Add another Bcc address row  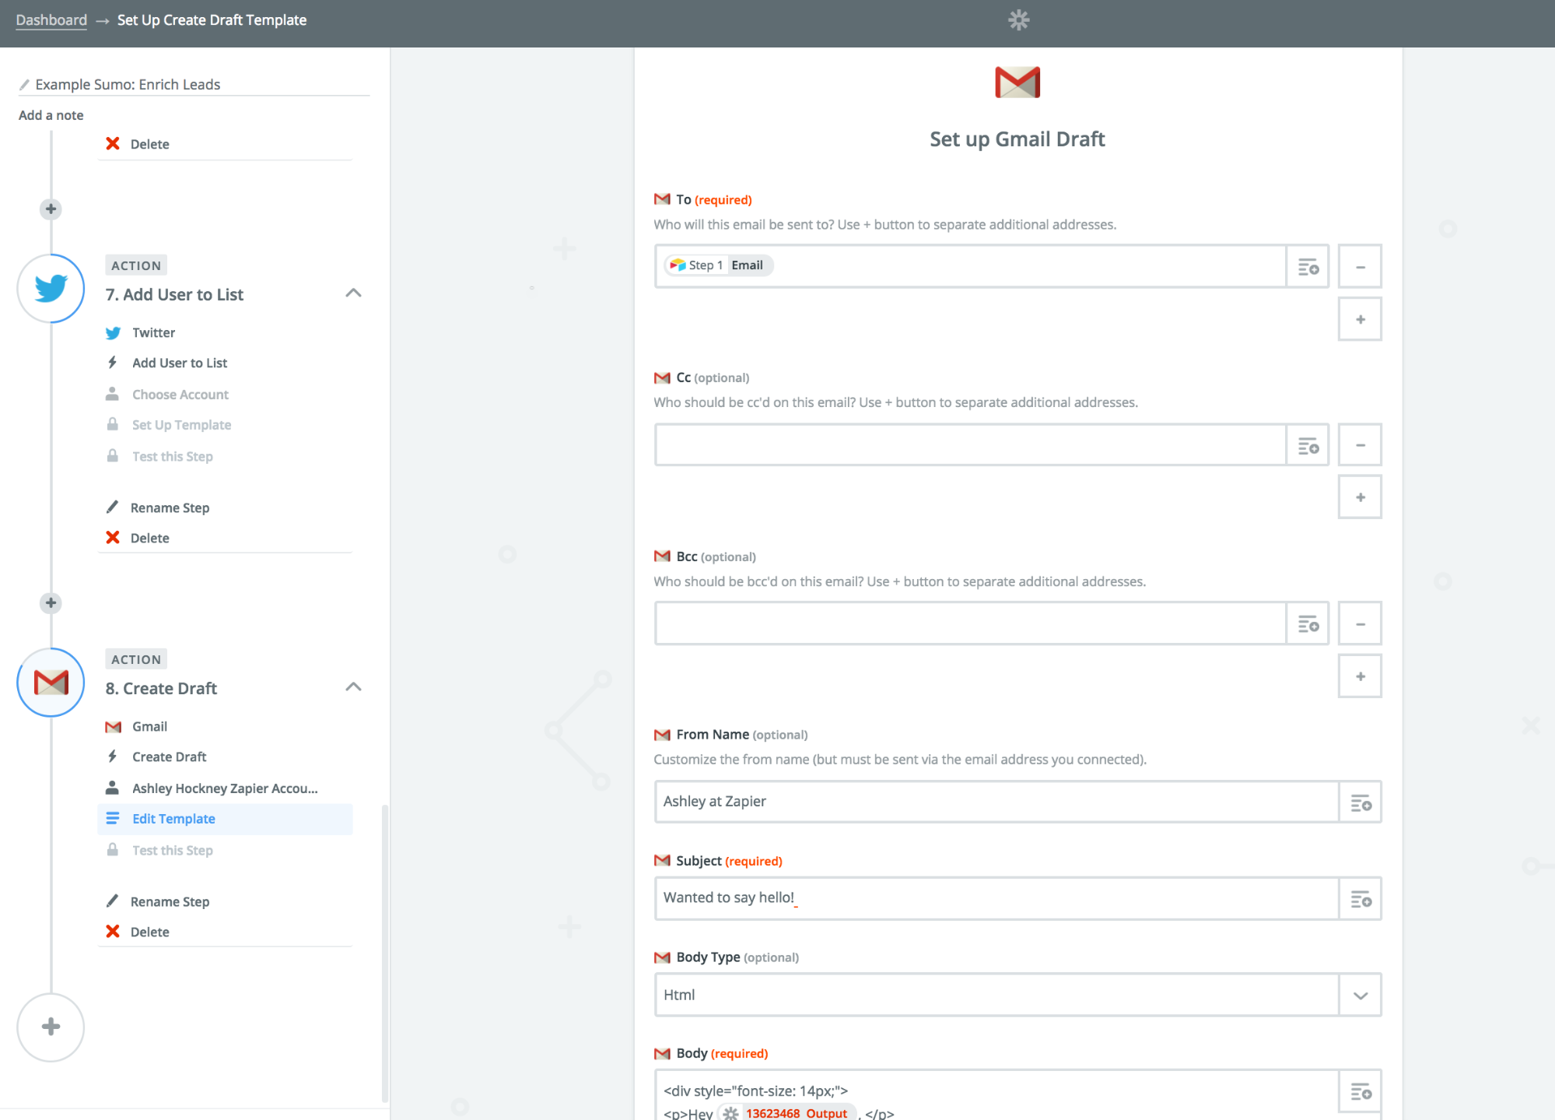point(1360,676)
